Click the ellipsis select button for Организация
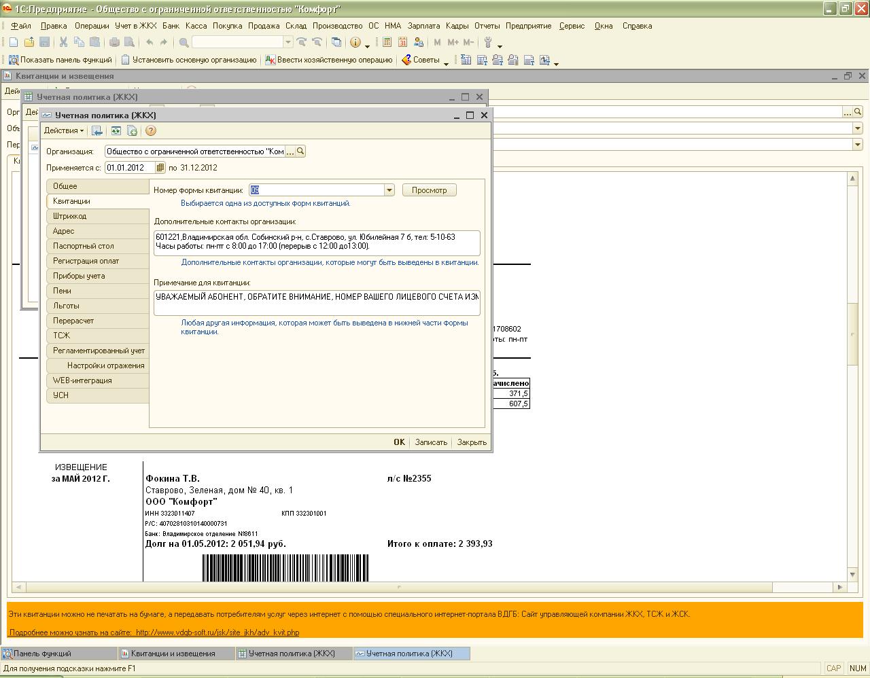Viewport: 870px width, 678px height. 290,151
